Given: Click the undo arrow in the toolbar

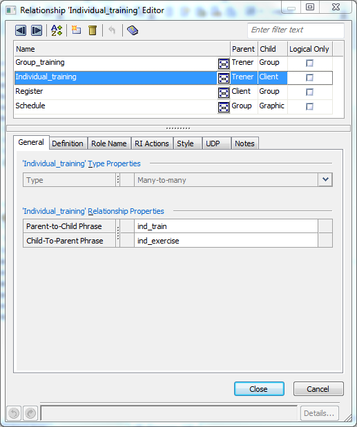Looking at the screenshot, I should pyautogui.click(x=112, y=30).
